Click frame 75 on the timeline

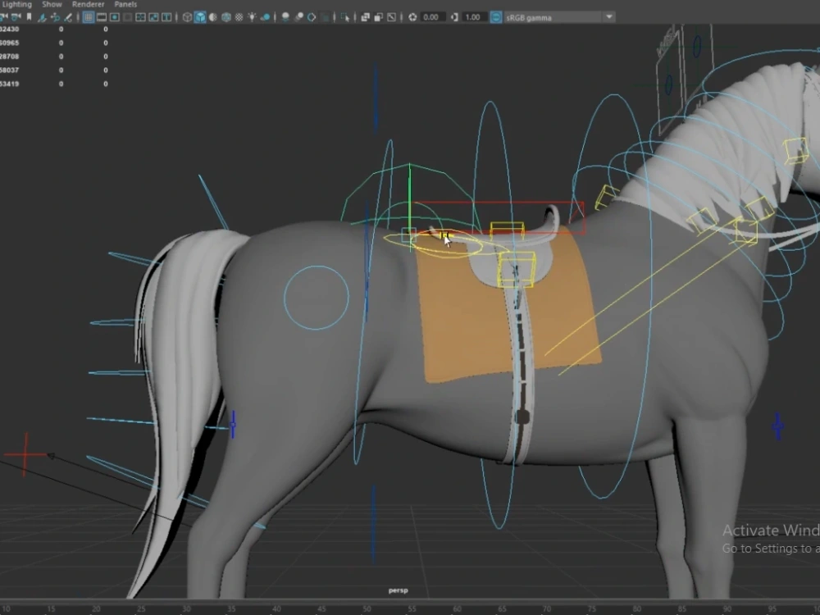pos(591,609)
